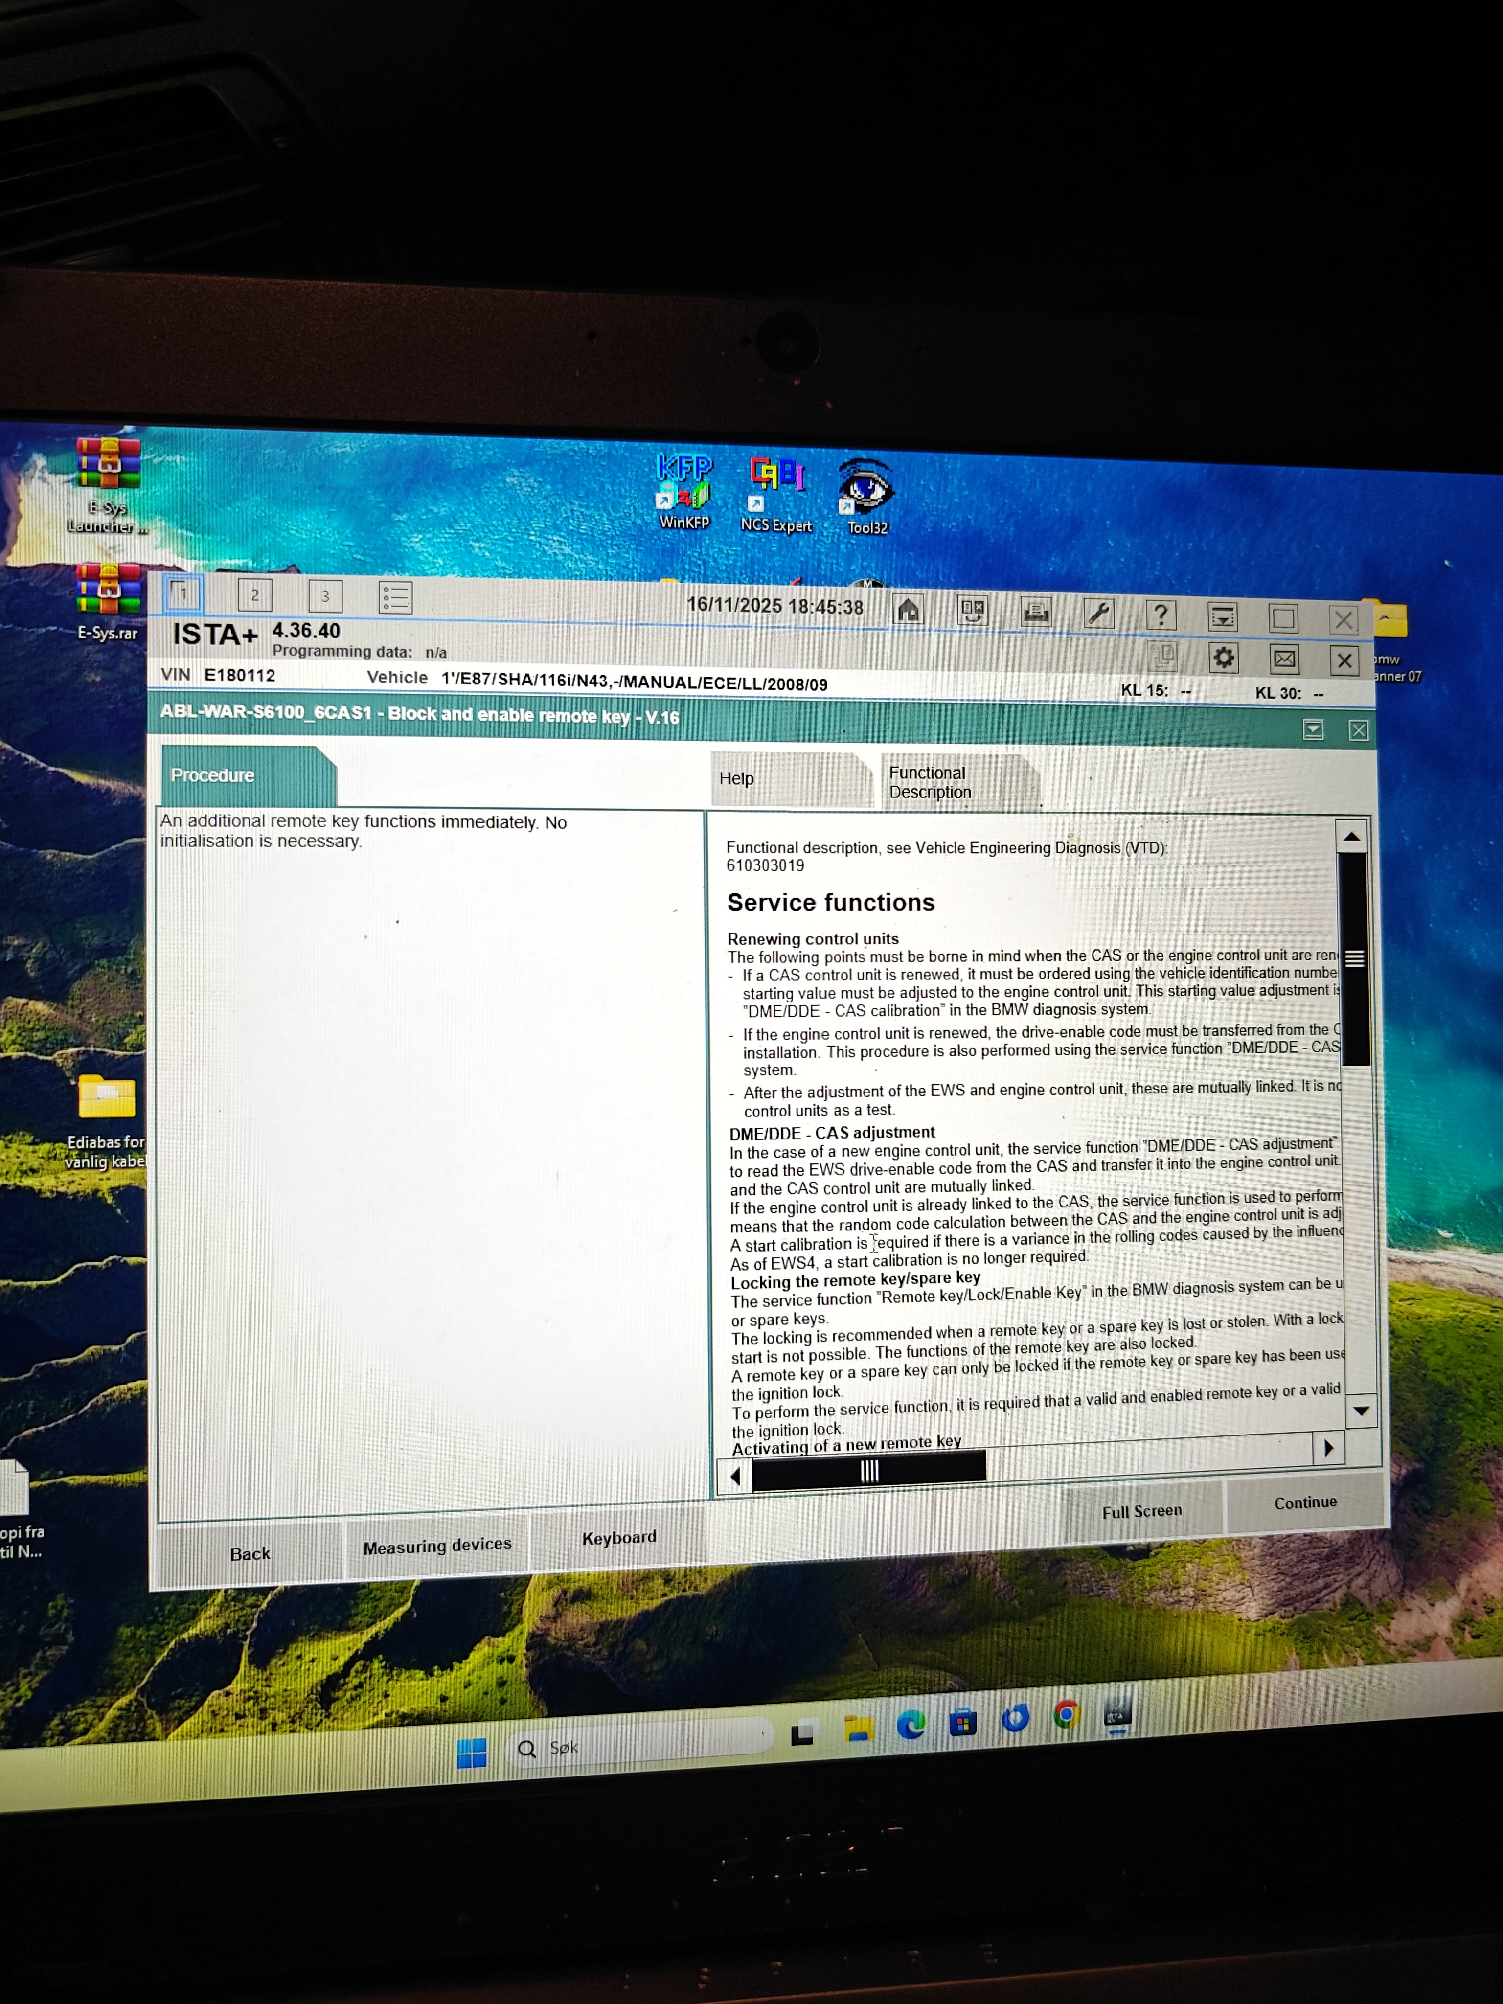The image size is (1503, 2004).
Task: Click right arrow of horizontal scrollbar
Action: 1328,1448
